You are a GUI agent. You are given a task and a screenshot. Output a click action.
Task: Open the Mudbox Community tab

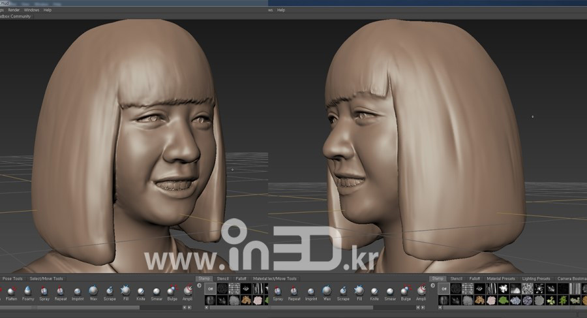pyautogui.click(x=16, y=16)
